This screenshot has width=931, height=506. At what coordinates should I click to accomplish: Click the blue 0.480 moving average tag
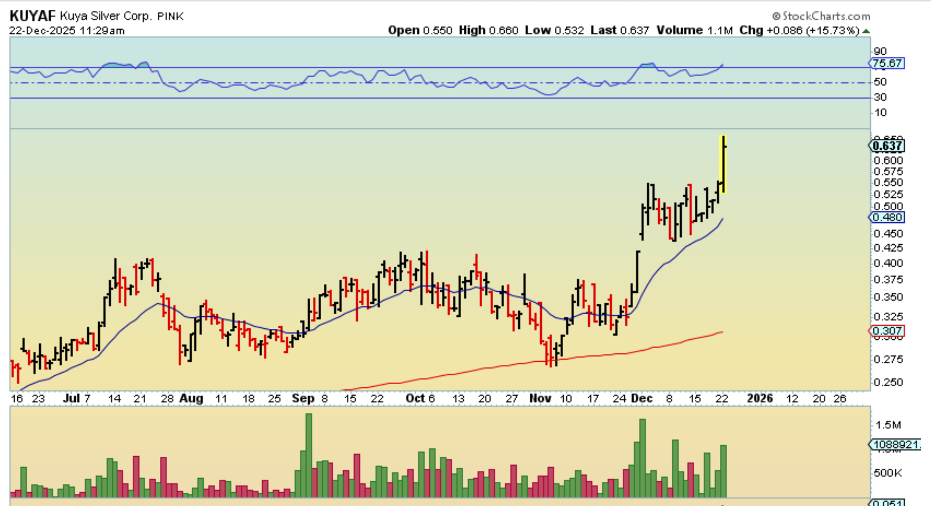(x=887, y=218)
